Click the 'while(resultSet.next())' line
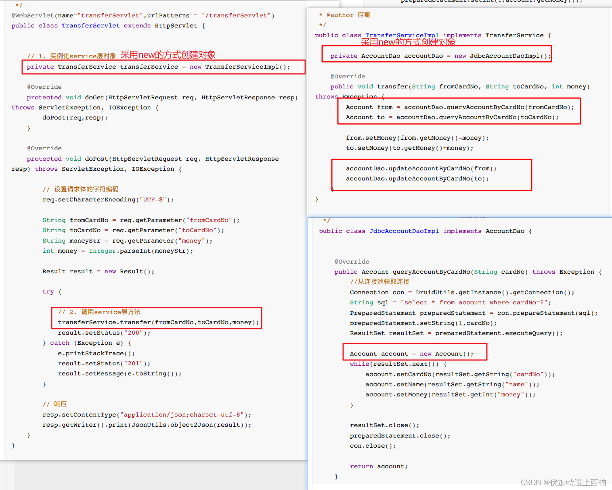This screenshot has height=490, width=612. pos(398,364)
